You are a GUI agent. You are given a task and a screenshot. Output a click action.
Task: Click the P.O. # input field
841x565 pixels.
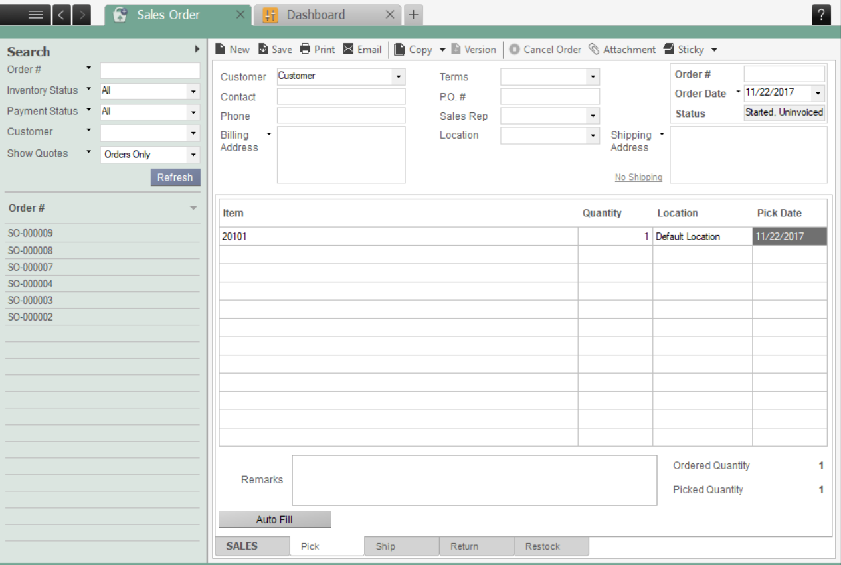(550, 96)
